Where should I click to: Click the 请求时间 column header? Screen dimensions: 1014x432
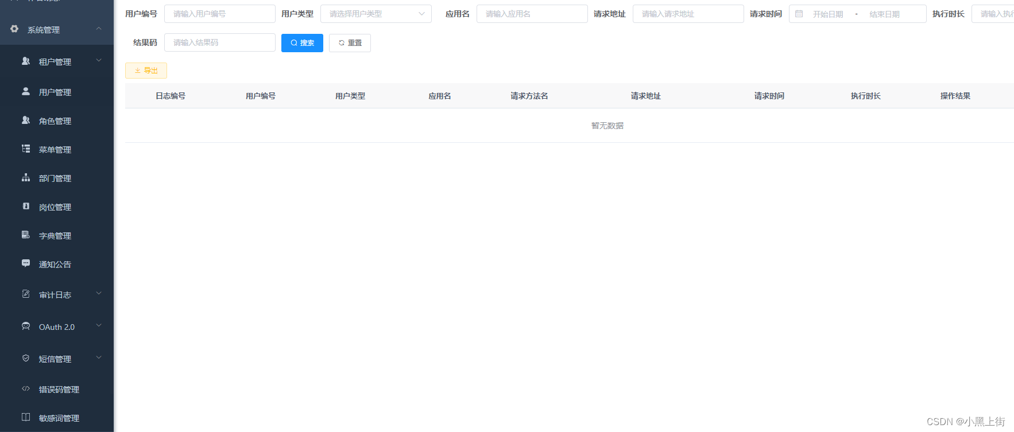point(769,96)
